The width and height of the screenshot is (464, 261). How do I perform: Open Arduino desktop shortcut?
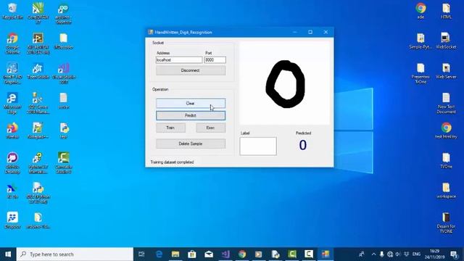tap(64, 13)
